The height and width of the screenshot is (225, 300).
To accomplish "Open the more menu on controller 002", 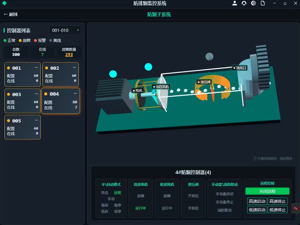I will [x=74, y=67].
